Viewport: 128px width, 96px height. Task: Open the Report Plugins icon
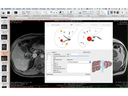(x=37, y=13)
